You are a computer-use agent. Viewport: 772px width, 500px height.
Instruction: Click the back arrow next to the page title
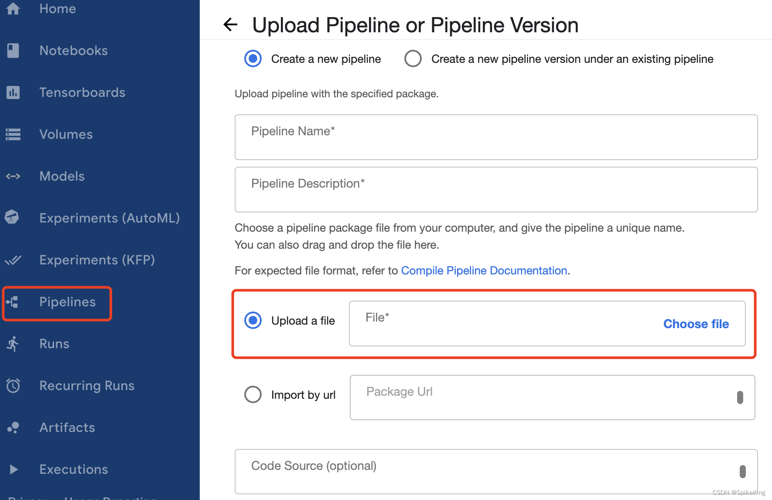pyautogui.click(x=230, y=25)
